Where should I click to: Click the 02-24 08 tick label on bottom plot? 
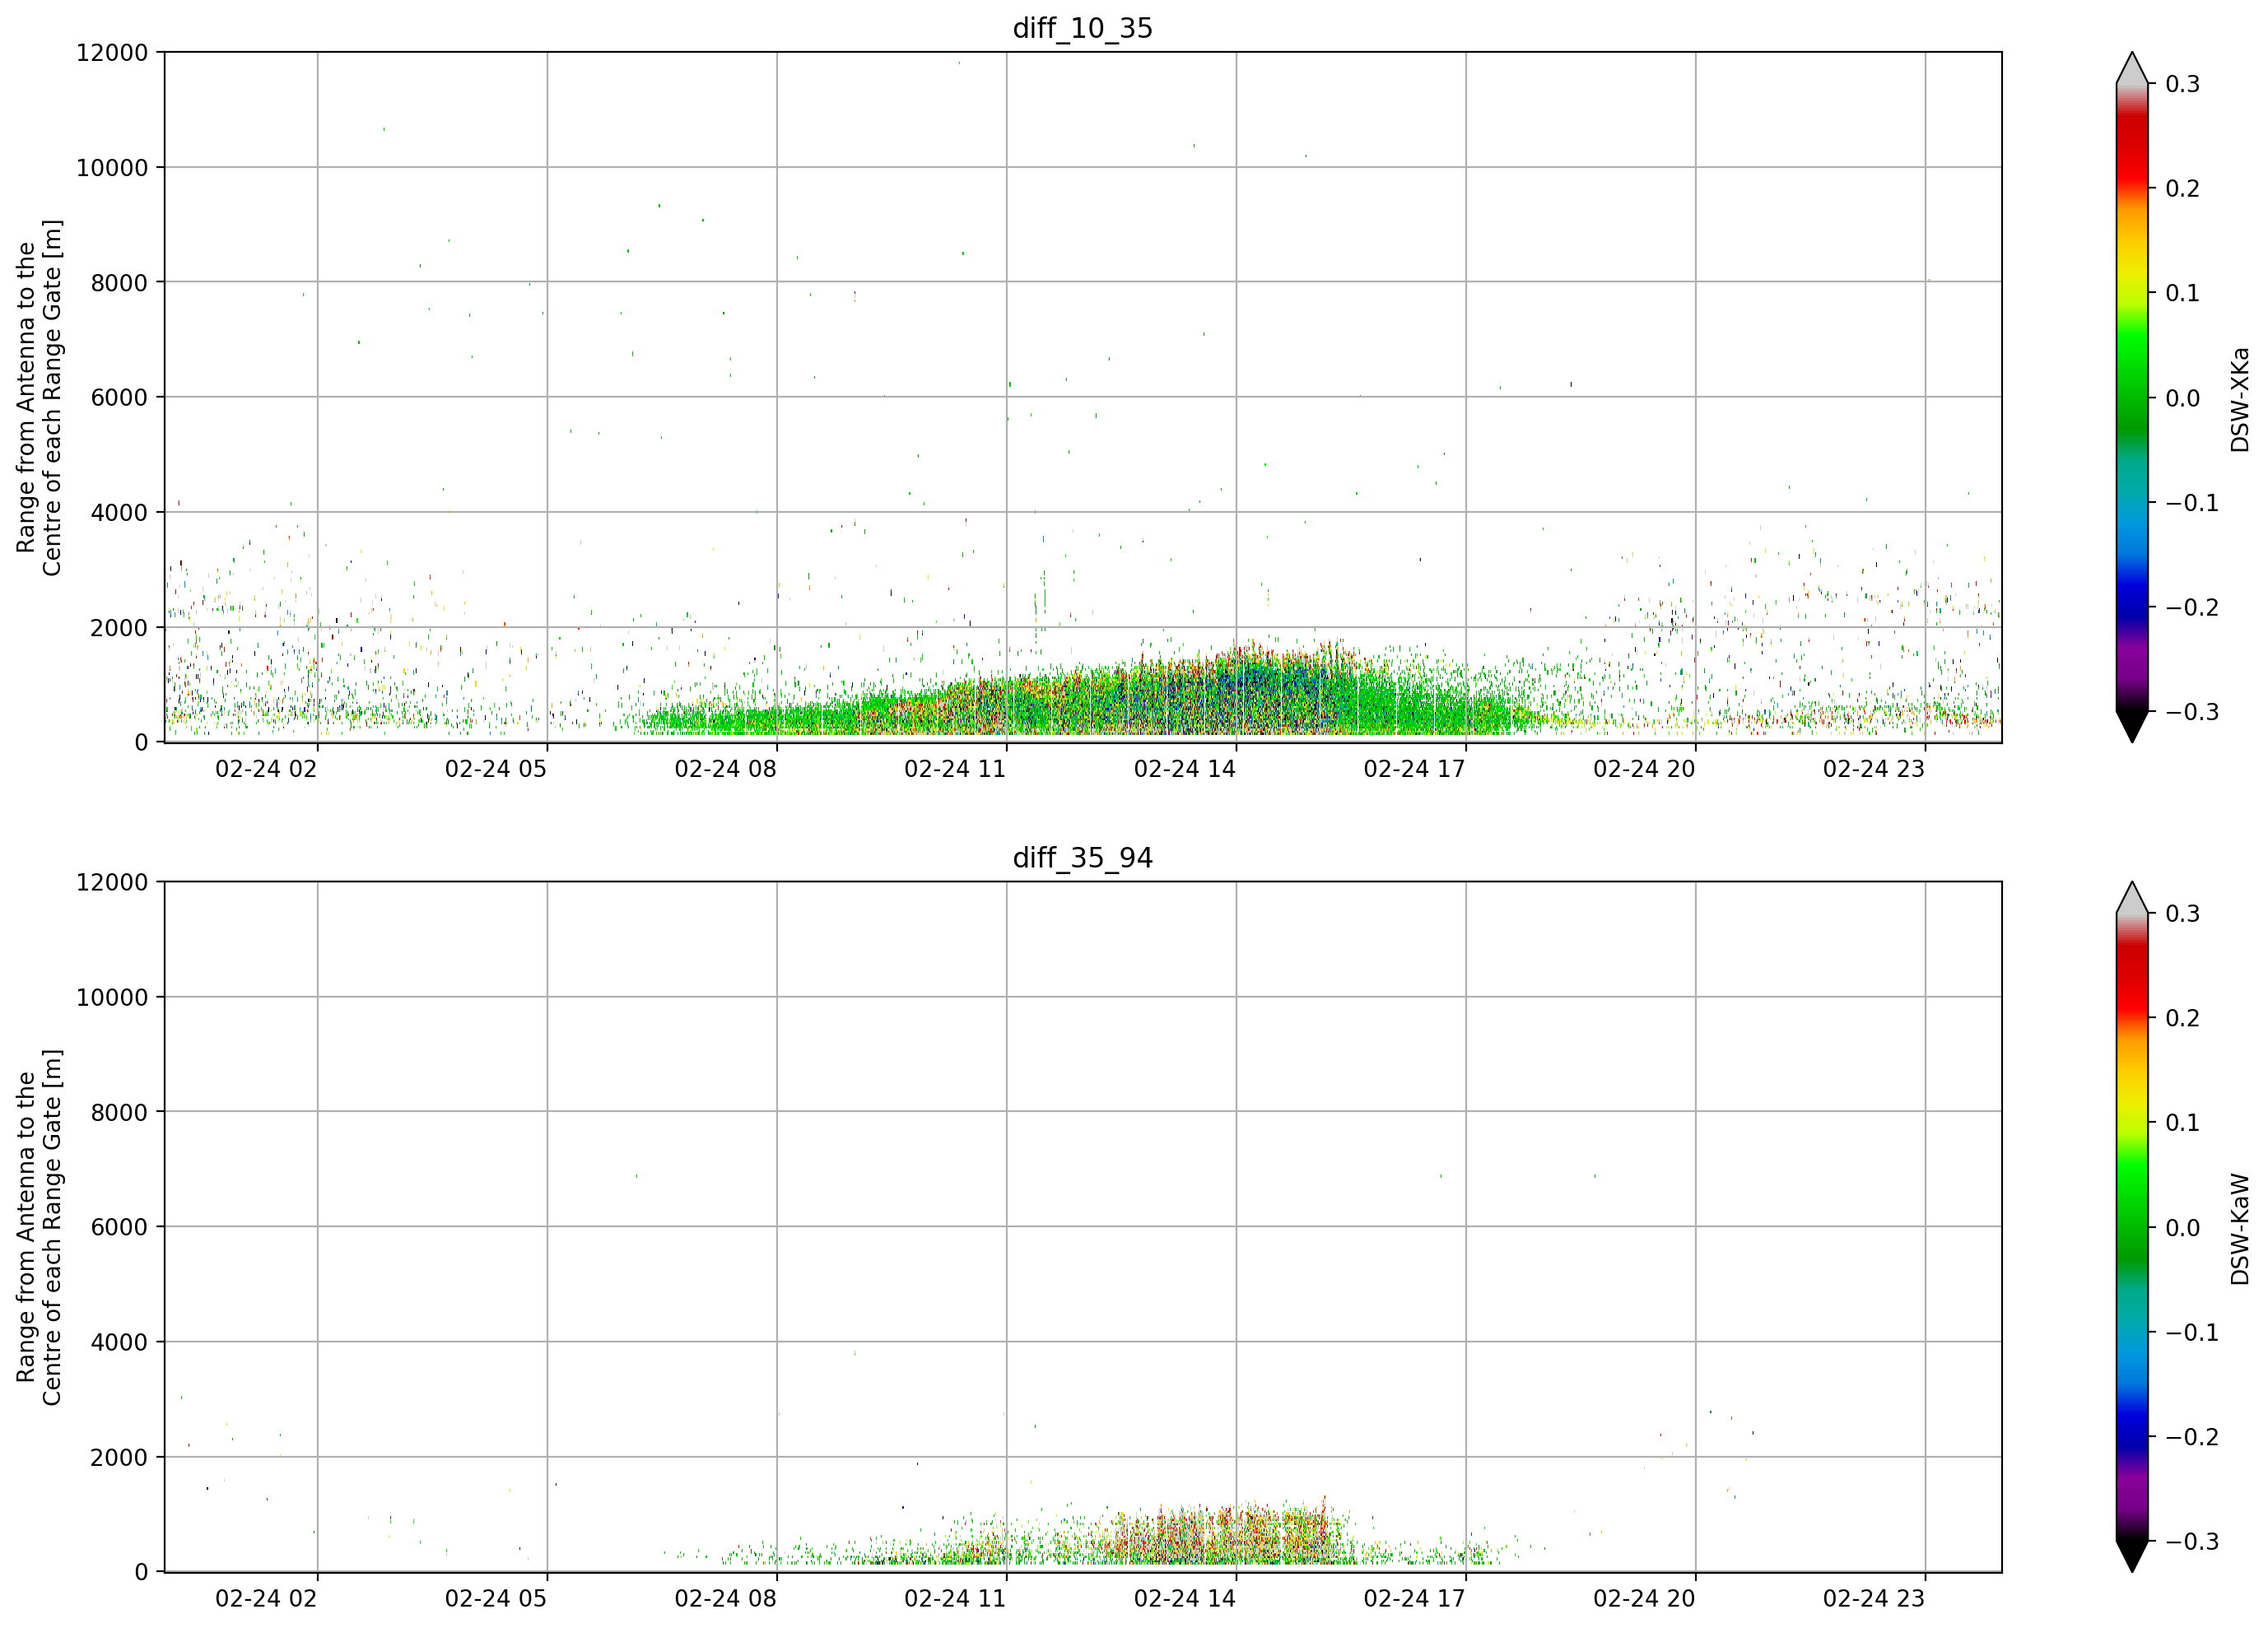tap(725, 1599)
